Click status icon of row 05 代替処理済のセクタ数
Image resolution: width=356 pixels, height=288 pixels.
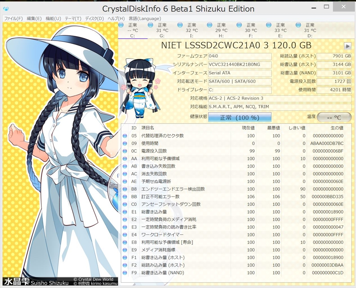coord(125,136)
